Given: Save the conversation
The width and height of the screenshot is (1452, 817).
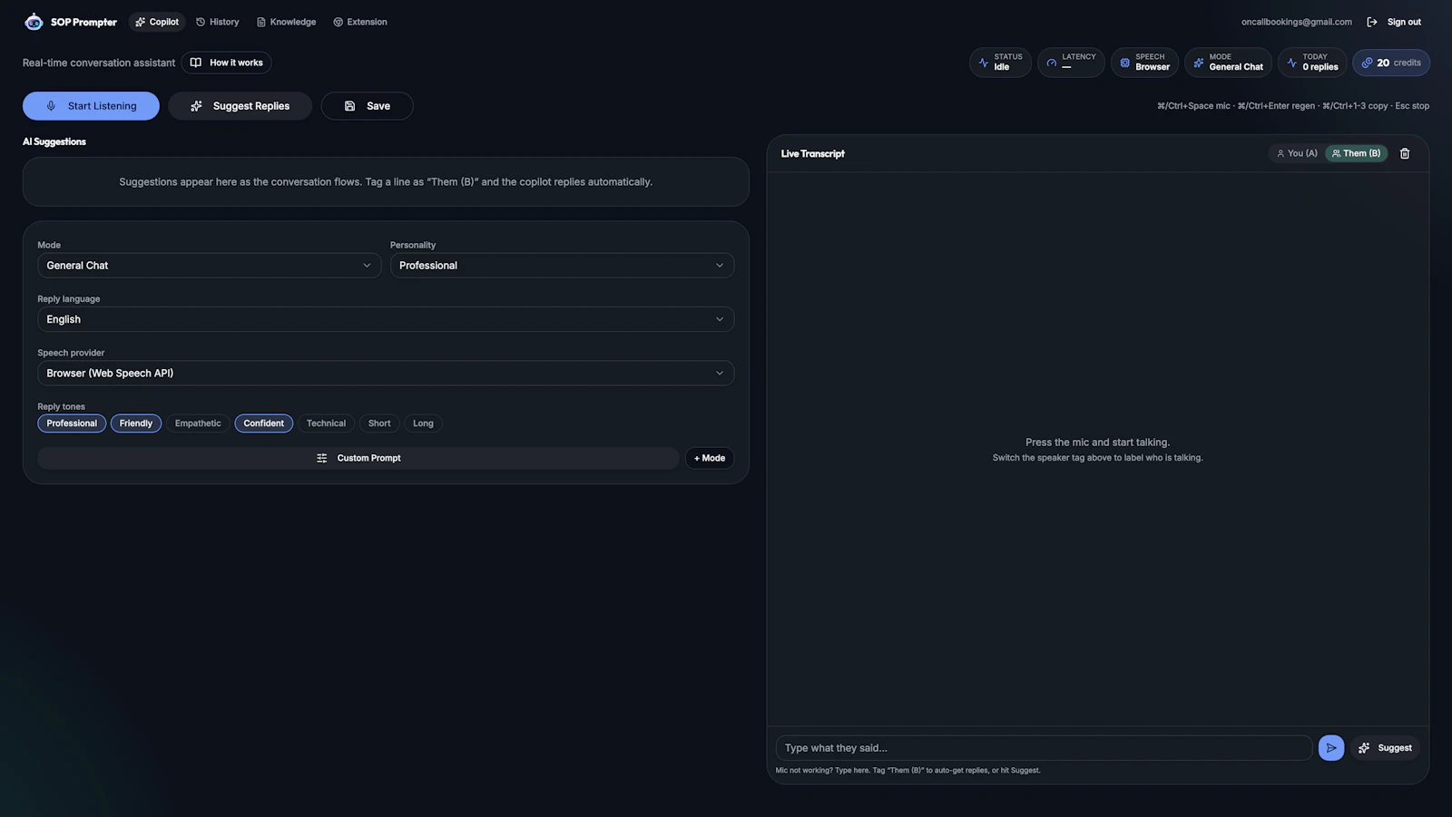Looking at the screenshot, I should (x=368, y=106).
